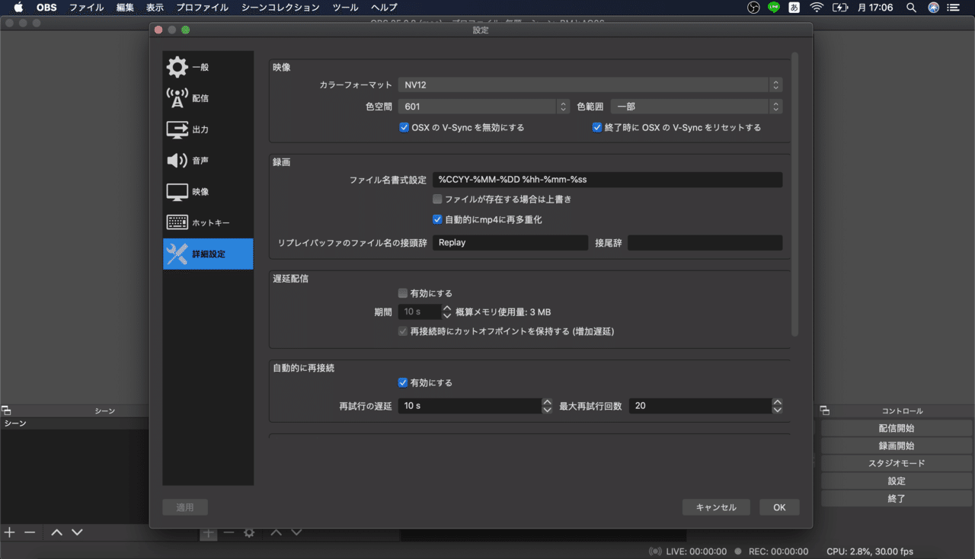Screen dimensions: 975x559
Task: Click 配信開始 in the コントロール panel
Action: click(897, 429)
